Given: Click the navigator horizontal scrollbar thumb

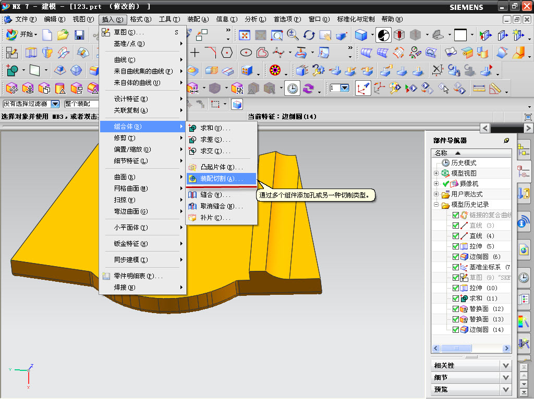Looking at the screenshot, I should click(x=456, y=348).
